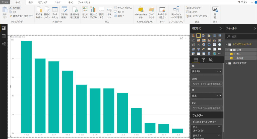The width and height of the screenshot is (257, 139).
Task: Switch to the Format paint roller tab
Action: point(203,60)
